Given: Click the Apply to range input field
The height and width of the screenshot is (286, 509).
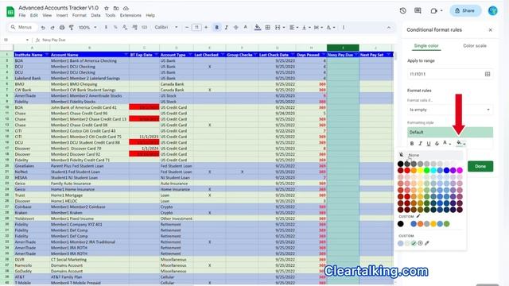Looking at the screenshot, I should [x=445, y=74].
